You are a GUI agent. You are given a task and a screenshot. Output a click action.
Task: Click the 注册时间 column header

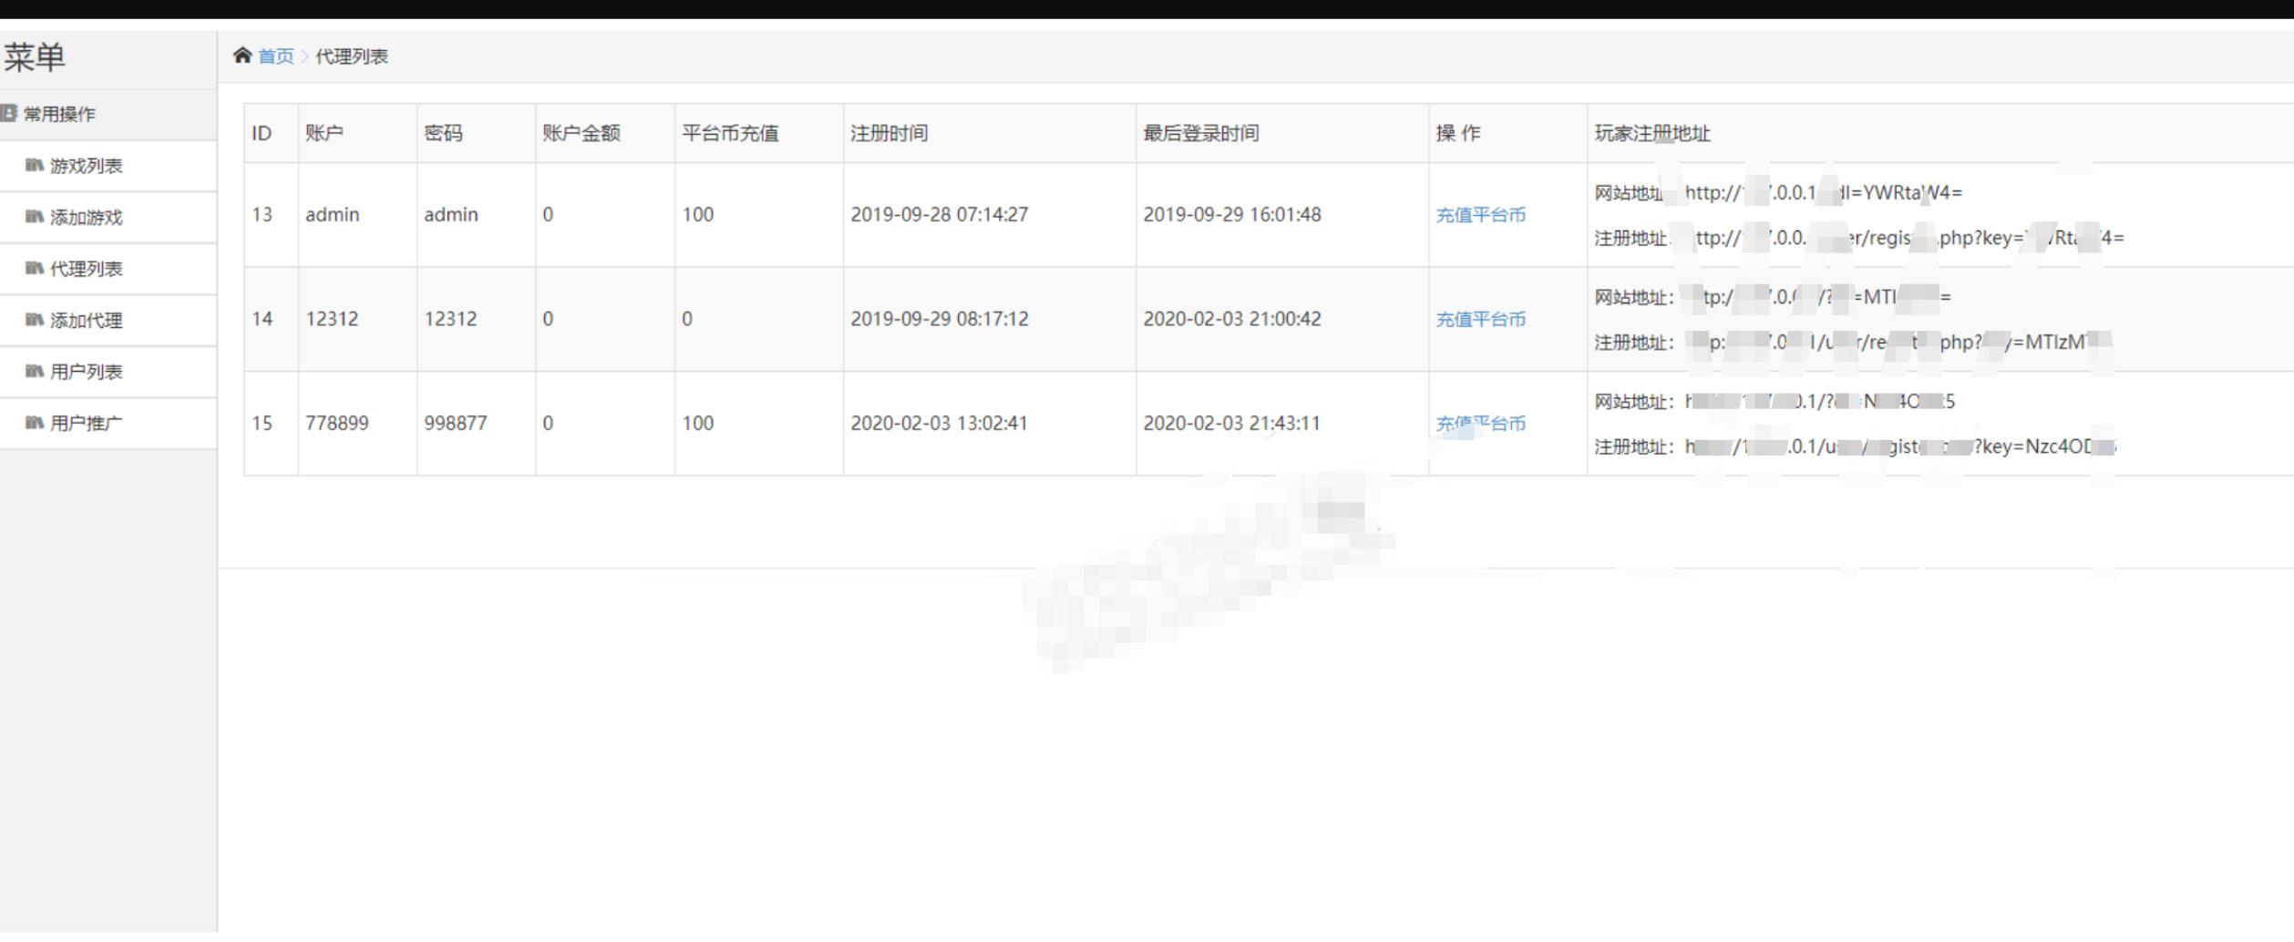point(889,133)
